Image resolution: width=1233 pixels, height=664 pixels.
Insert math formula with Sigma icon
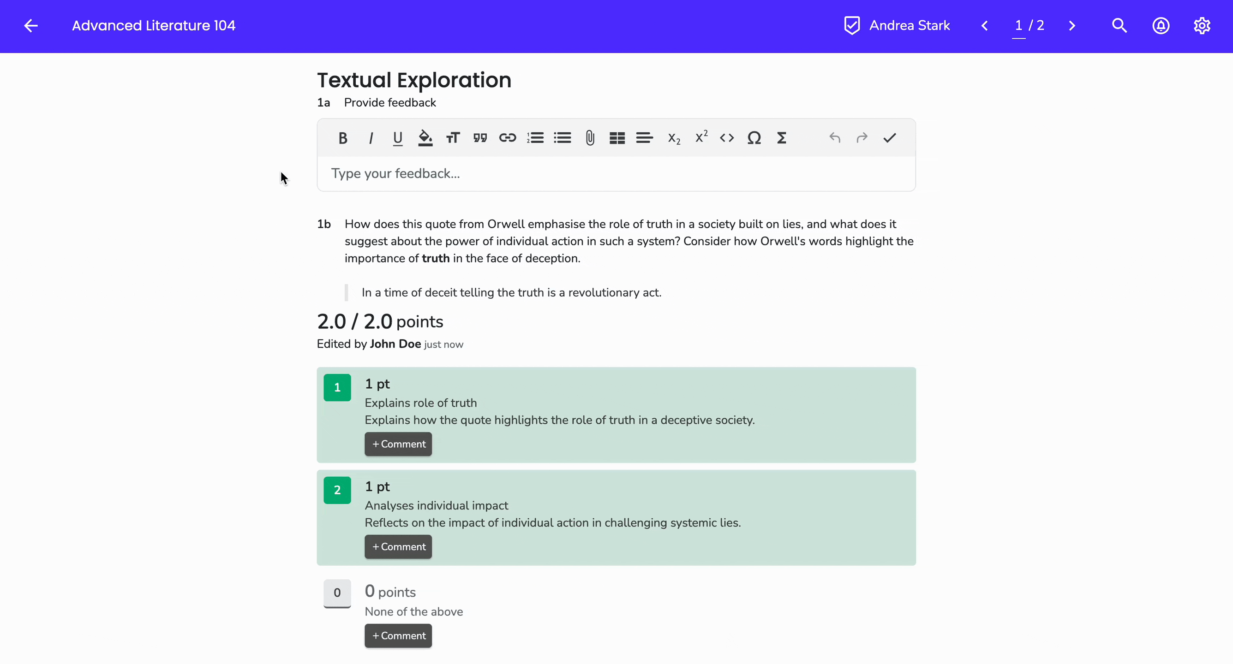point(782,138)
